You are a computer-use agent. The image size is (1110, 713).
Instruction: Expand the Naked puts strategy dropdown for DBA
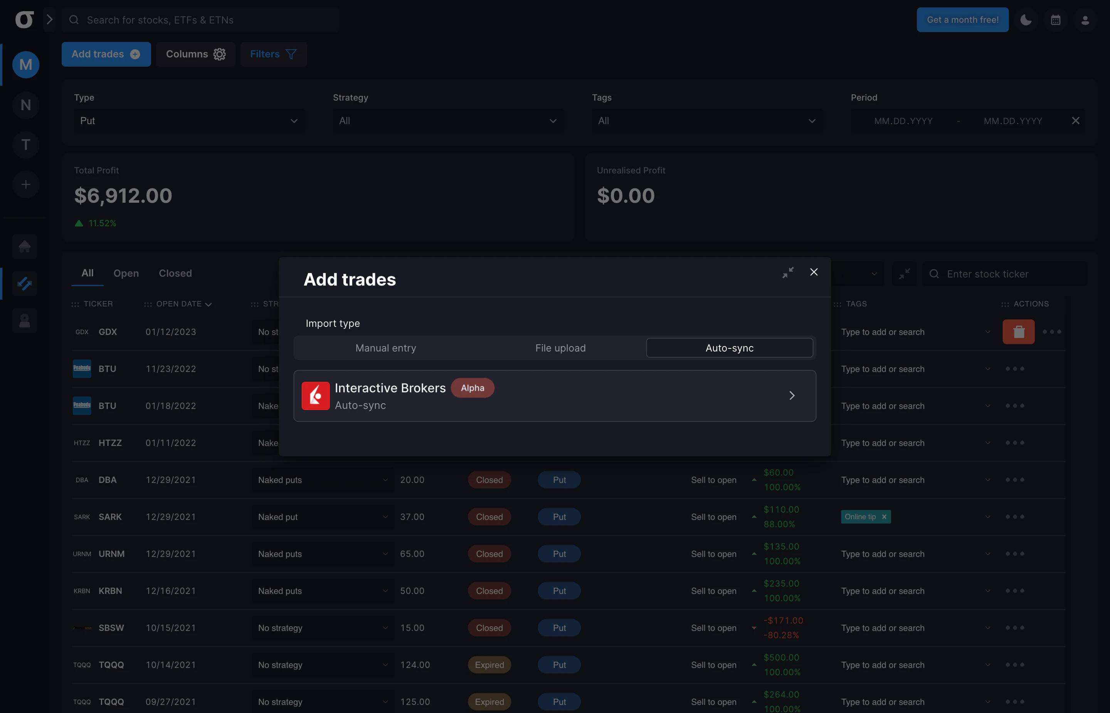click(323, 480)
